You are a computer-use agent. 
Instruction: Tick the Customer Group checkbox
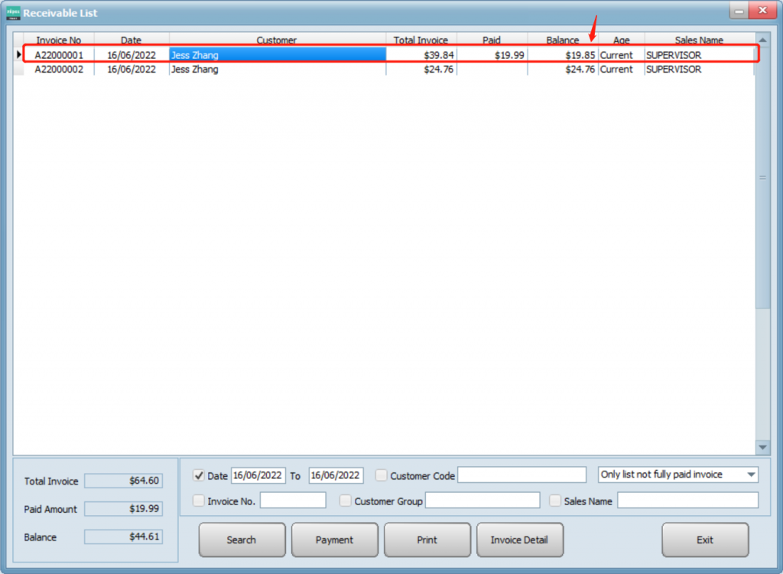(x=346, y=501)
